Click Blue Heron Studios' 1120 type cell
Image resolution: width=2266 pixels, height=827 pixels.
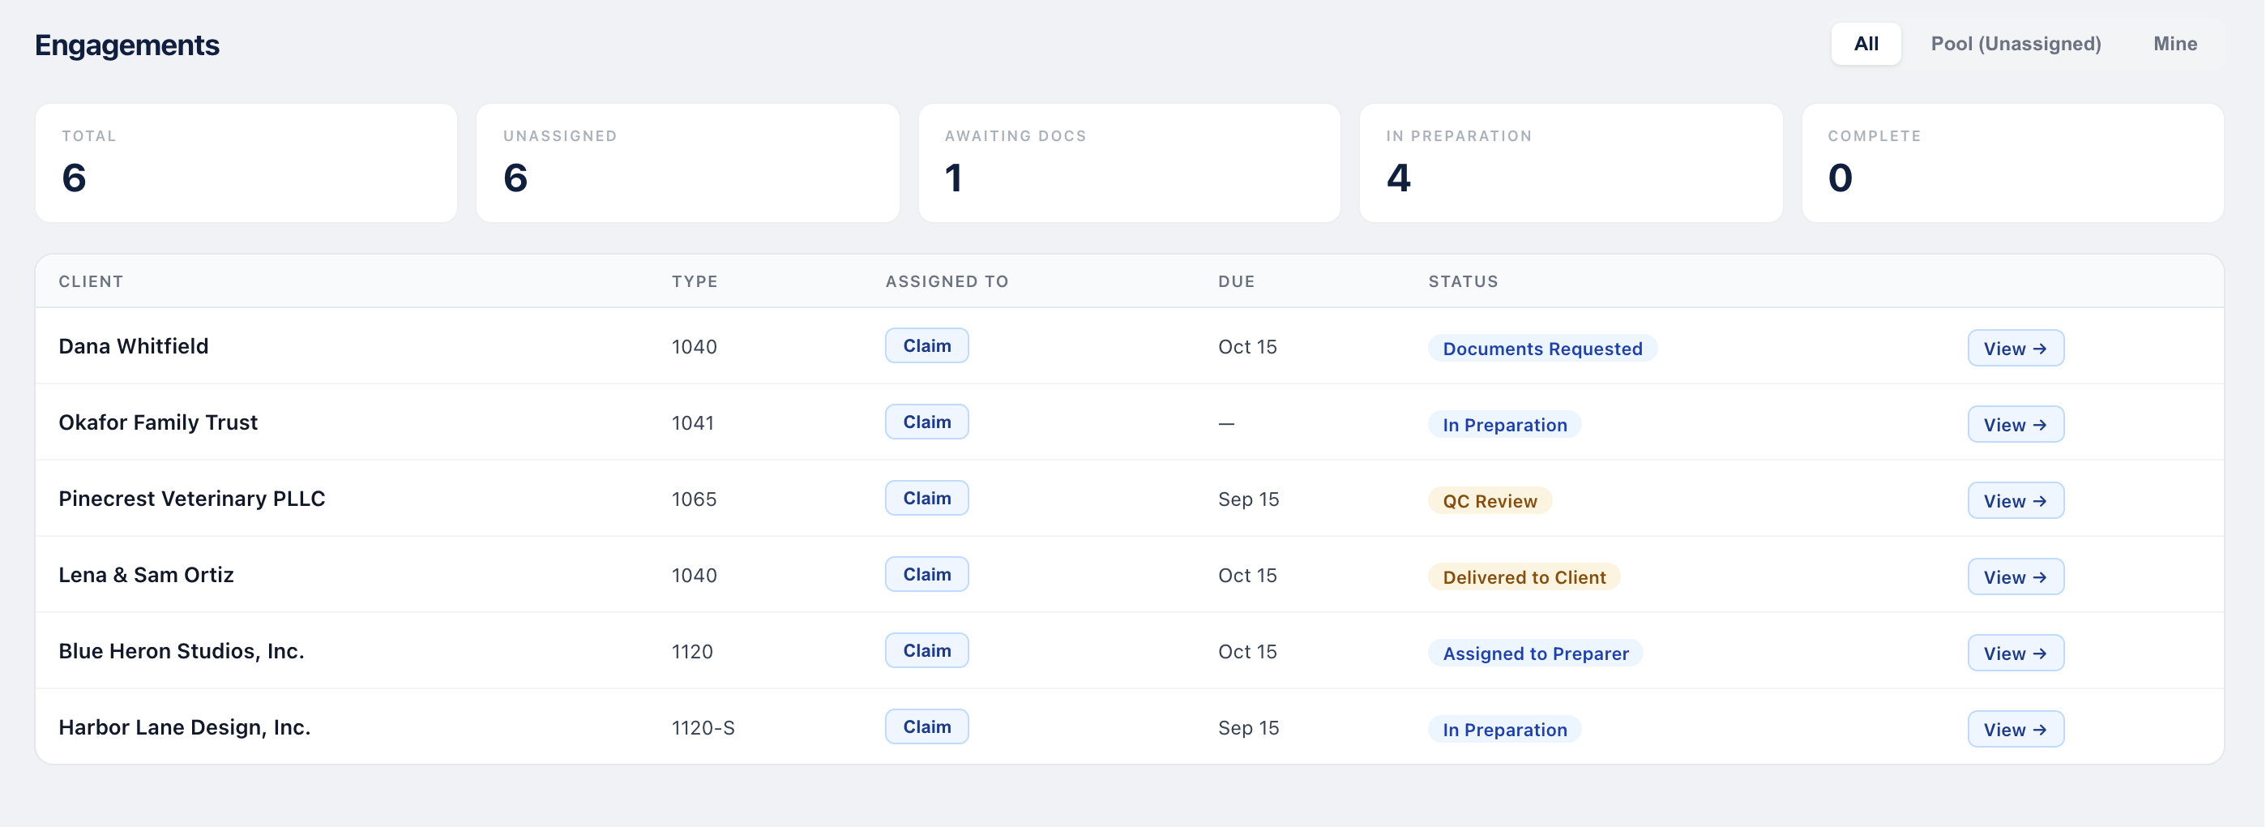(692, 652)
